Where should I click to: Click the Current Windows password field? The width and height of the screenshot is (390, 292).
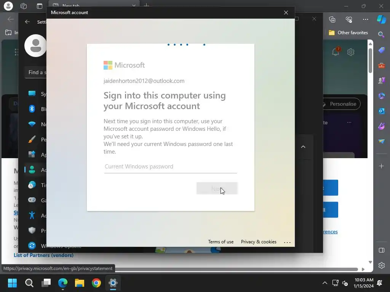click(170, 167)
